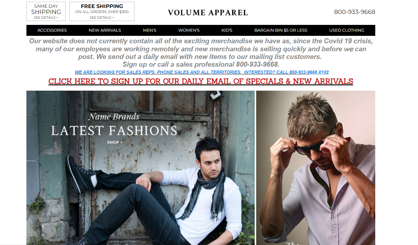The image size is (418, 245).
Task: Click the Name Brands text on the banner
Action: 114,117
